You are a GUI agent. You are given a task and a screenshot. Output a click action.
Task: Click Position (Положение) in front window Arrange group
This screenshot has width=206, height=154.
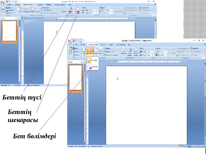[173, 51]
